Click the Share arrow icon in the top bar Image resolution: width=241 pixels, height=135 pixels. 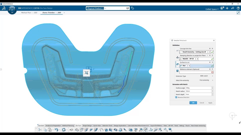pos(232,8)
